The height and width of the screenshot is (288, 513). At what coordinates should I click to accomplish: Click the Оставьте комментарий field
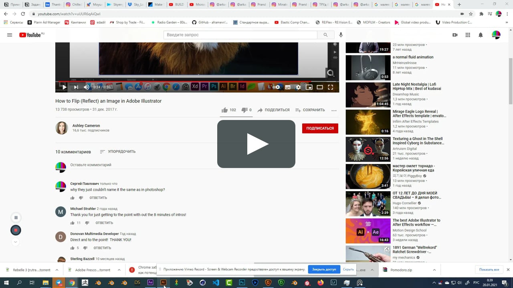tap(204, 165)
